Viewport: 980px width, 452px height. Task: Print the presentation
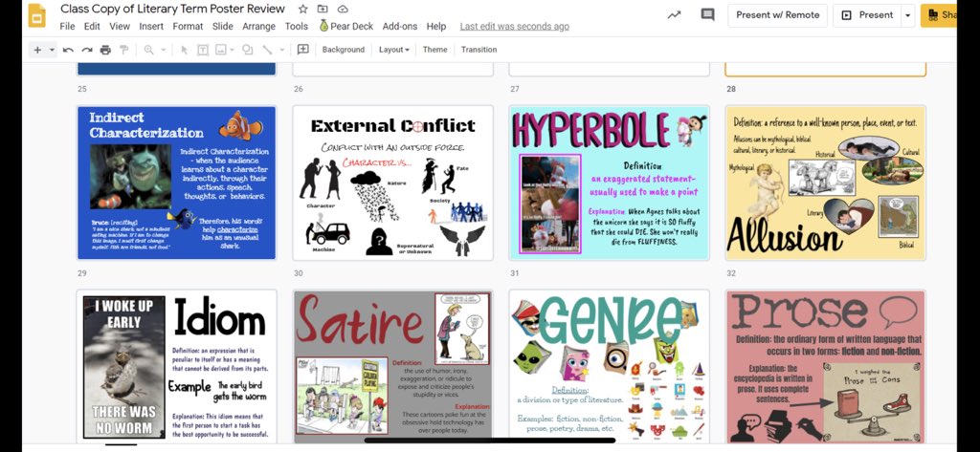[105, 50]
